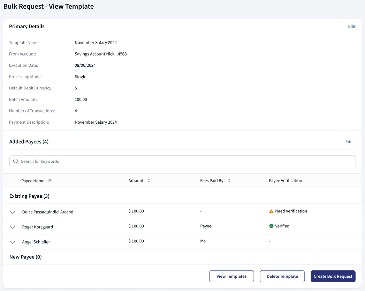The image size is (365, 291).
Task: Click the search magnifier icon
Action: [x=16, y=161]
